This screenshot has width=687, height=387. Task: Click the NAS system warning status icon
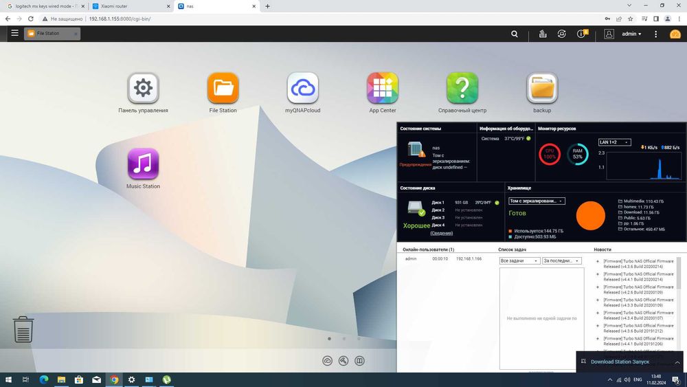pos(416,150)
